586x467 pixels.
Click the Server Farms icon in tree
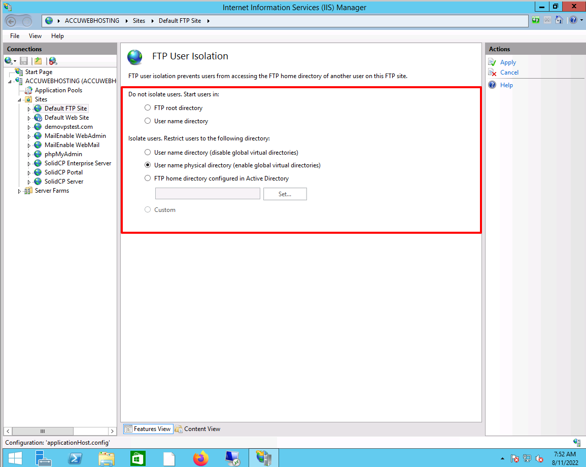pos(28,191)
